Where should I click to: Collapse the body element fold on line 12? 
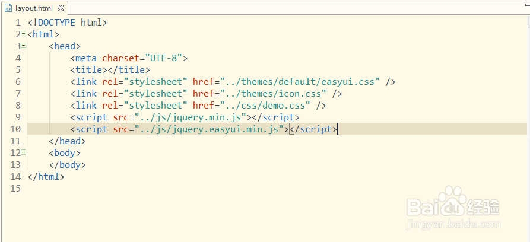click(23, 152)
